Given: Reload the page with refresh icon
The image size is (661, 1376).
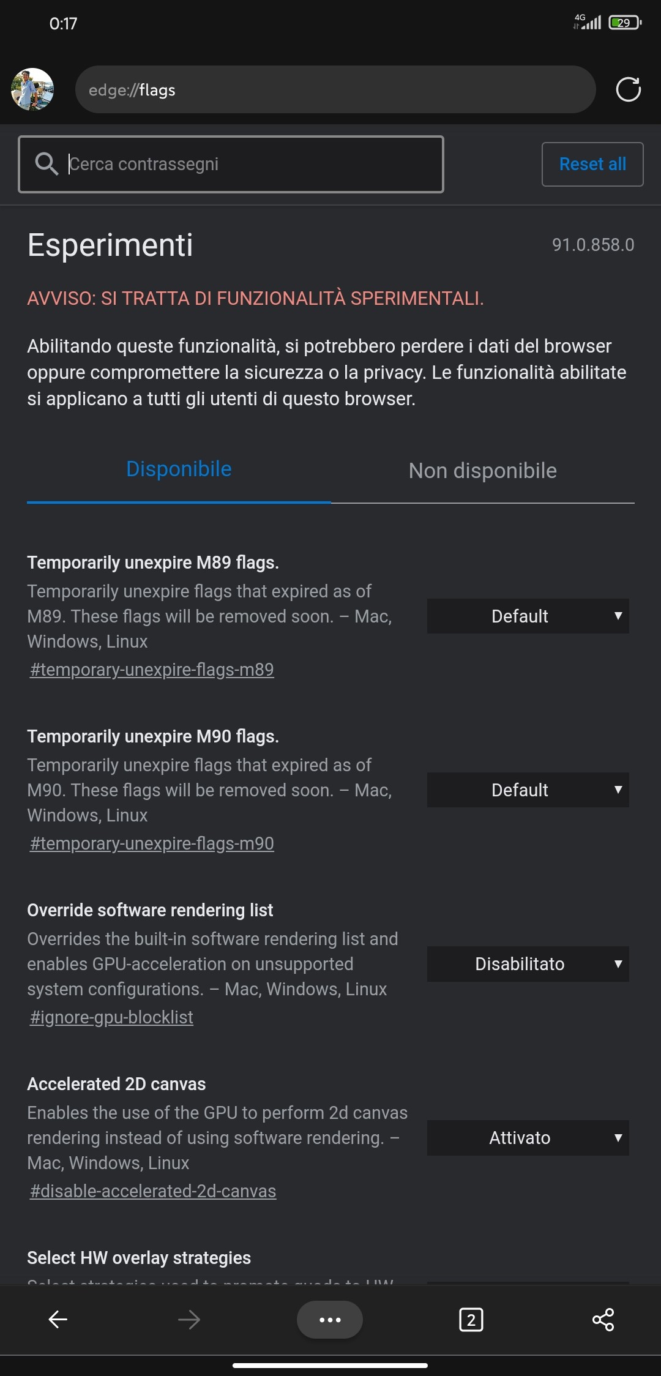Looking at the screenshot, I should pos(628,89).
